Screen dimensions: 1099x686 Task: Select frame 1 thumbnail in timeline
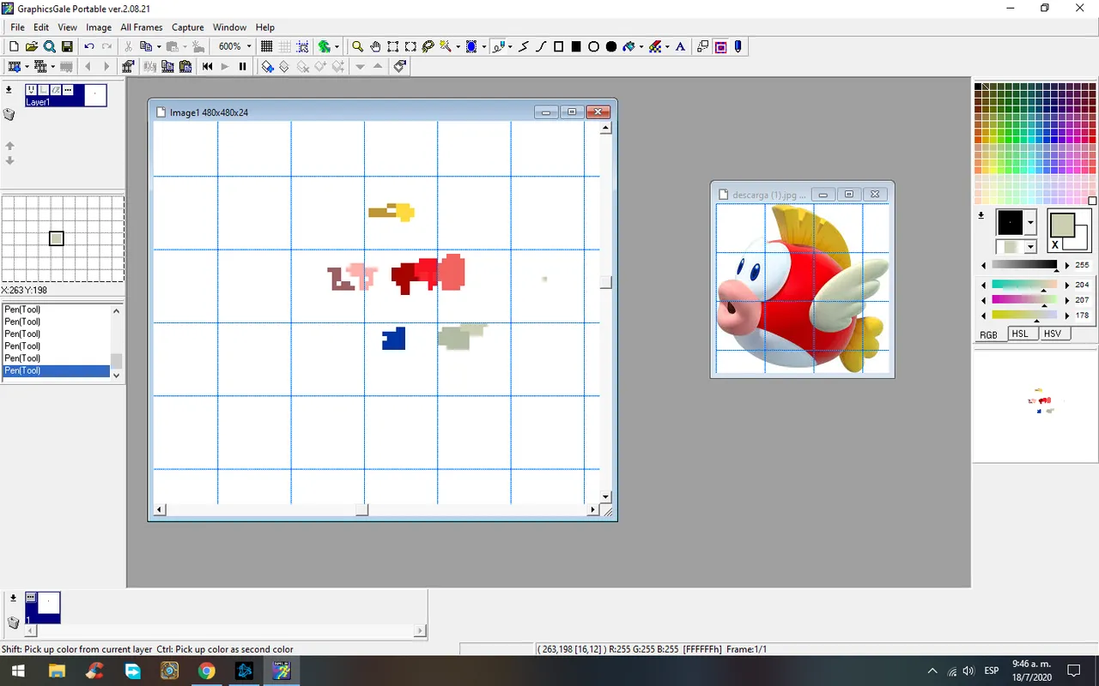point(43,608)
